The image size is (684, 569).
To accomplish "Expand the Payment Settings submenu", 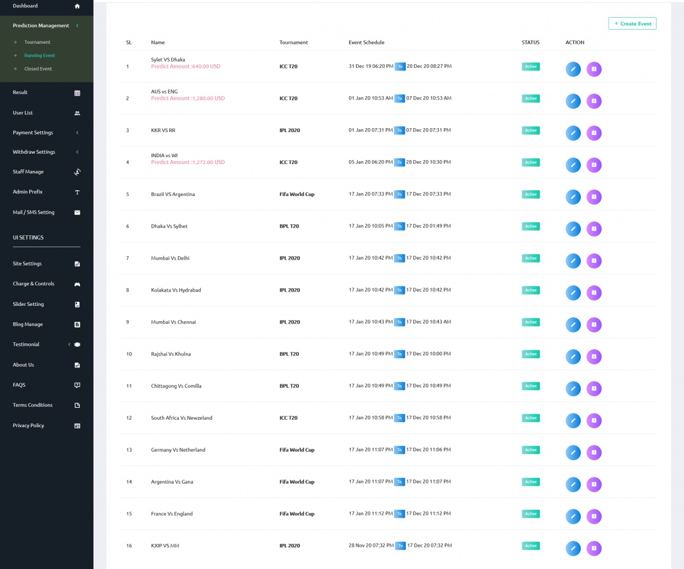I will (77, 133).
